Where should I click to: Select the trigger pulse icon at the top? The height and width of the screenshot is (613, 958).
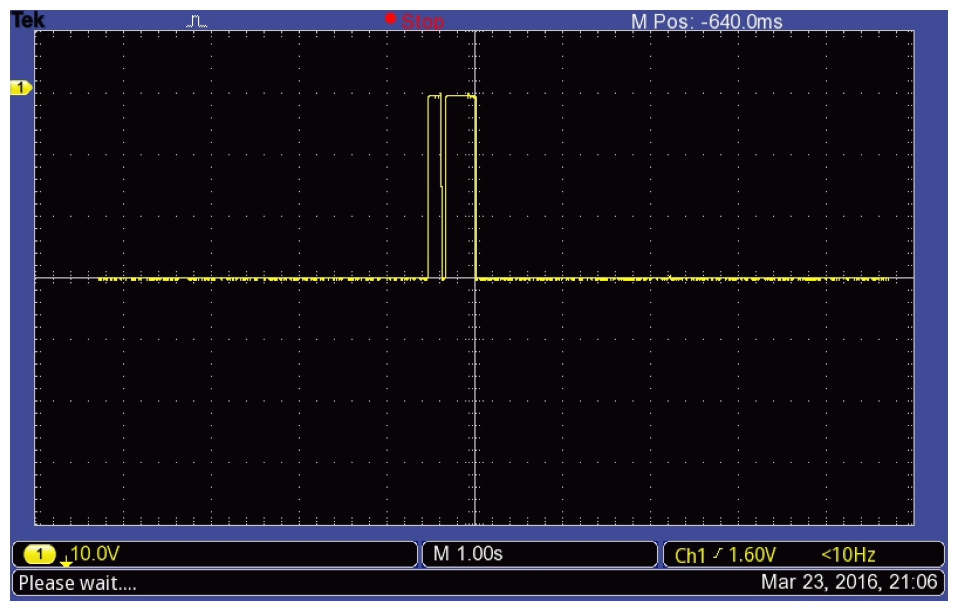[197, 21]
